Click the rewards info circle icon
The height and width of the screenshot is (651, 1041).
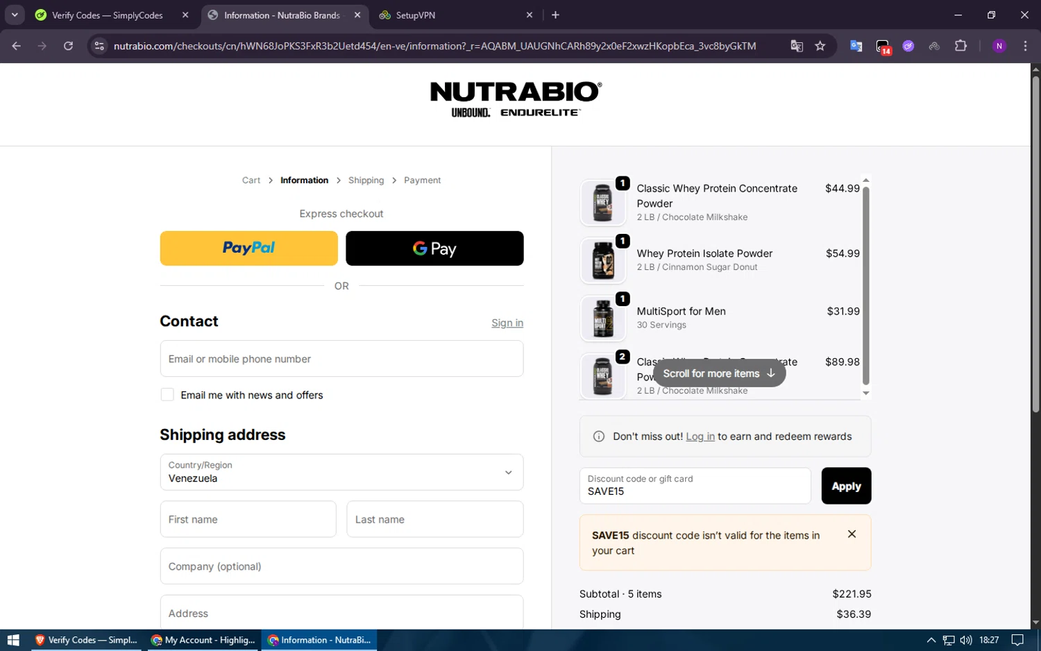coord(599,437)
